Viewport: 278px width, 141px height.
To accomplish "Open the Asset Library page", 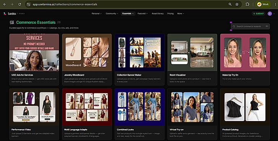I will point(158,13).
